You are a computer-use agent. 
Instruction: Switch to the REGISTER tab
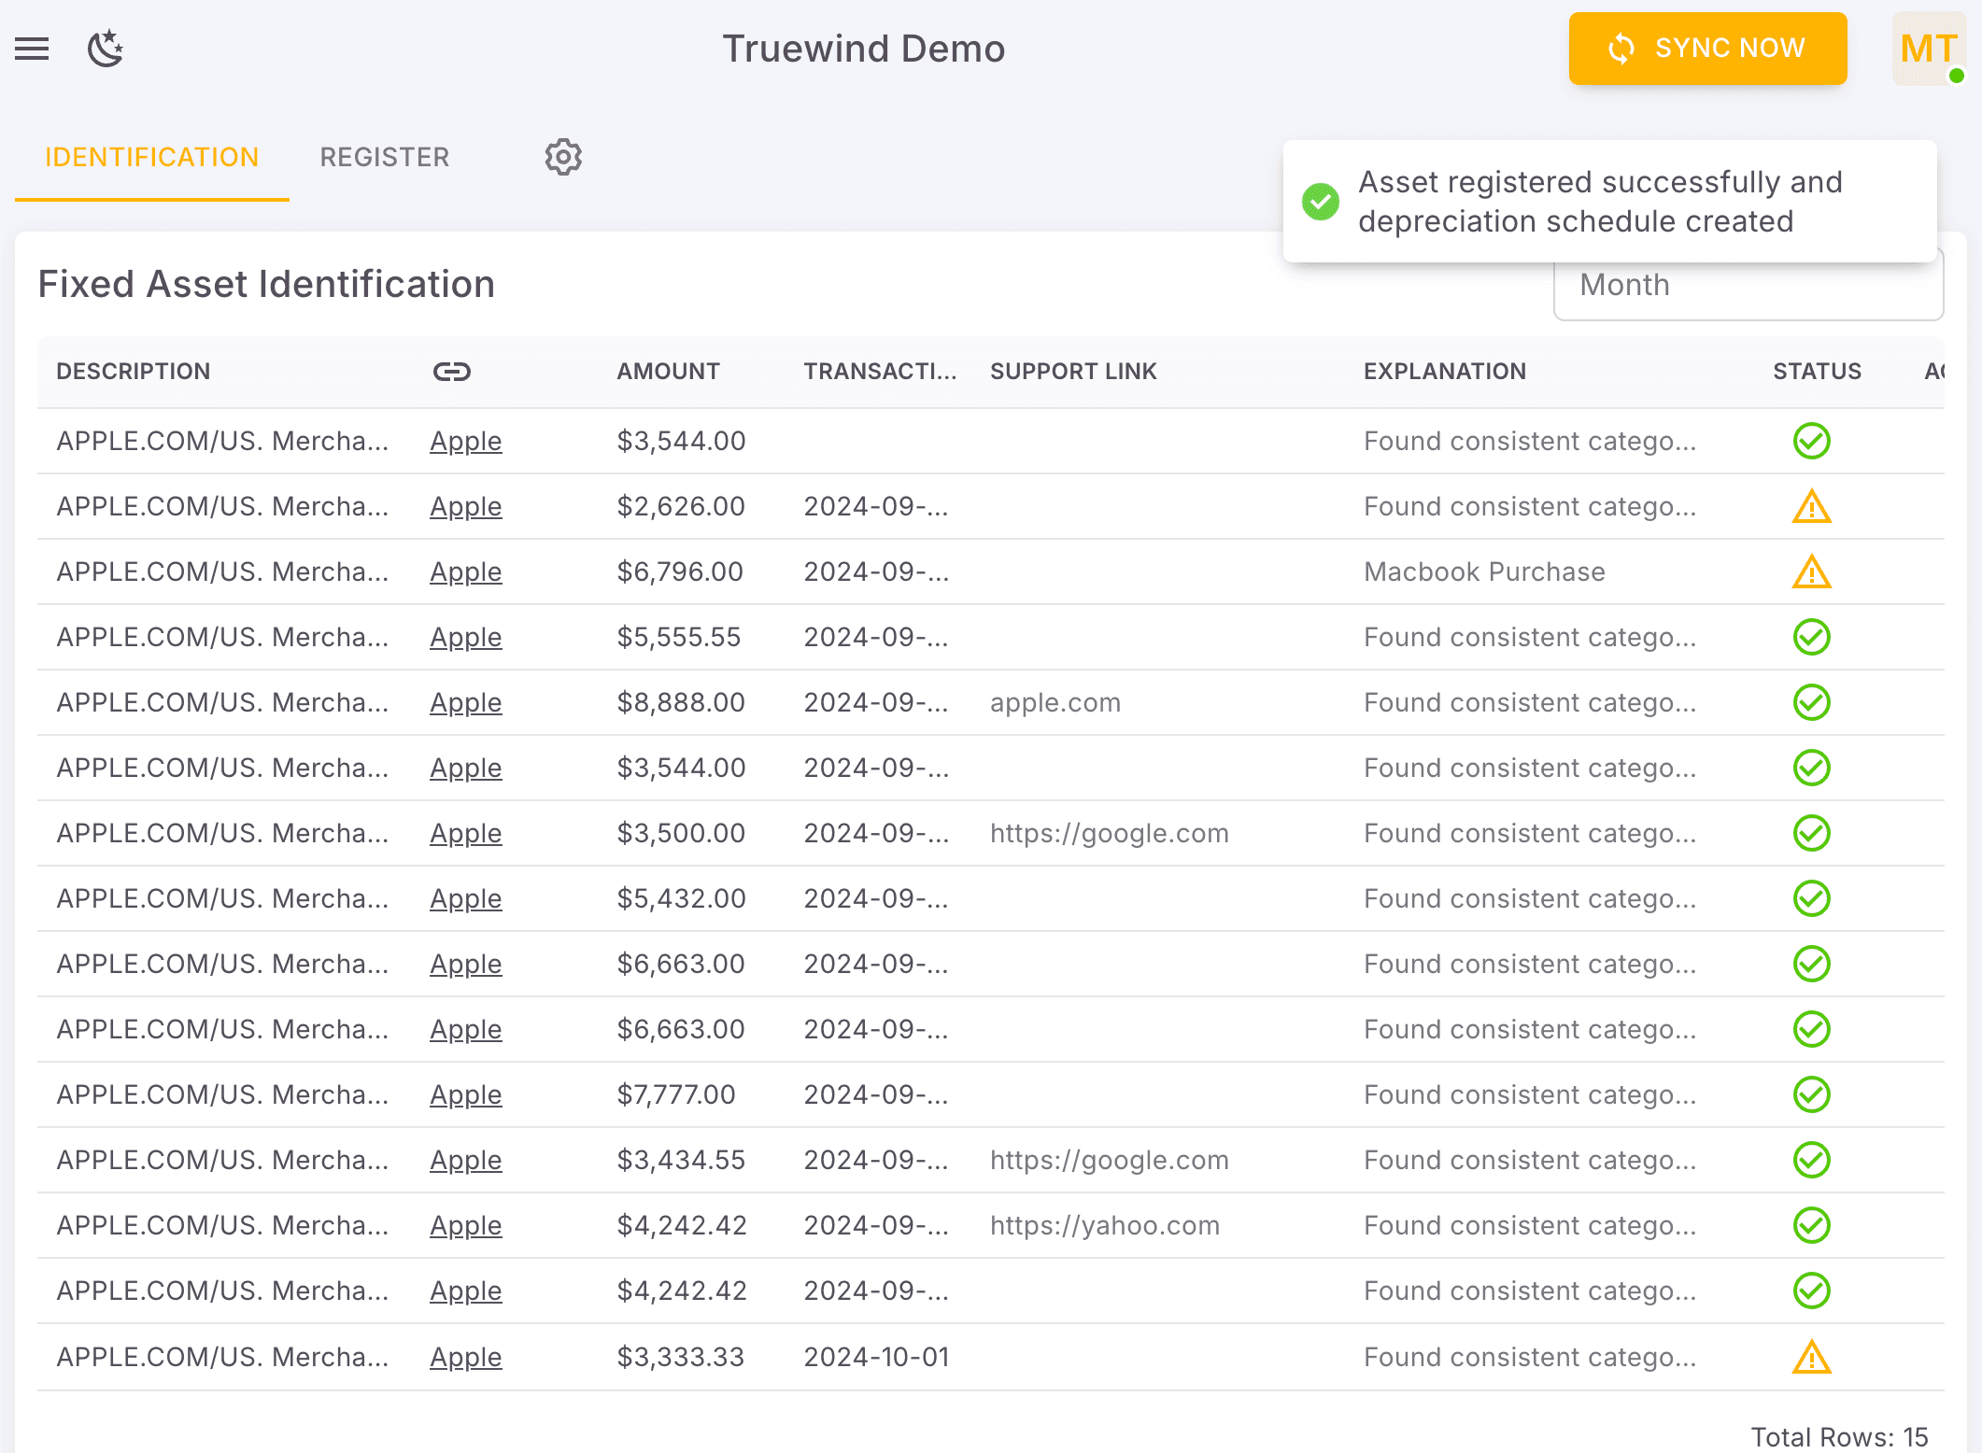pyautogui.click(x=384, y=157)
